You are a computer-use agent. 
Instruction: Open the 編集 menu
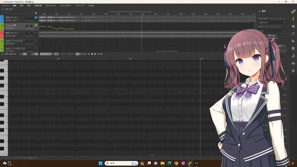coord(15,6)
